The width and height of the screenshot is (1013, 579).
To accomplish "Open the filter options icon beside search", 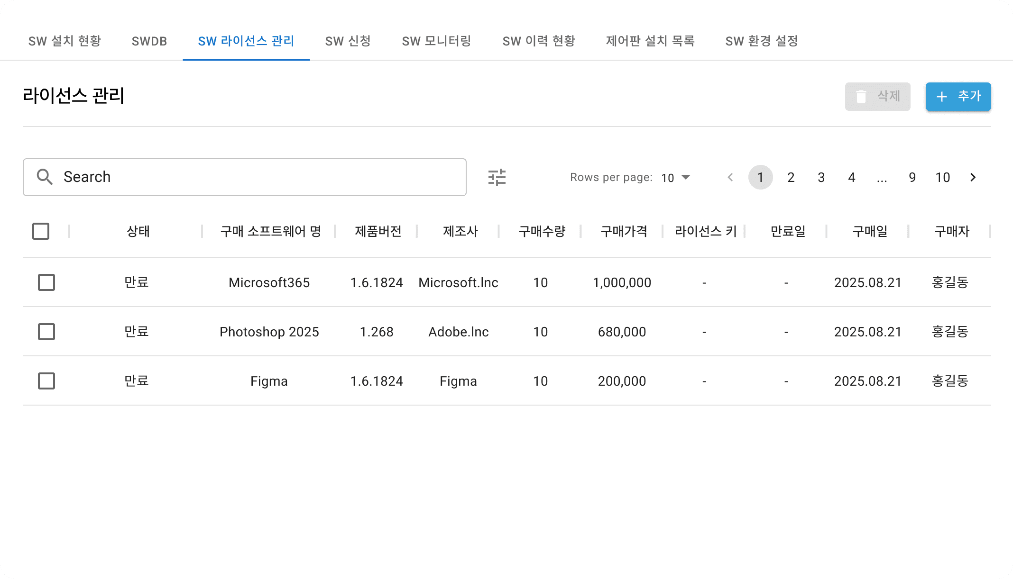I will click(497, 177).
